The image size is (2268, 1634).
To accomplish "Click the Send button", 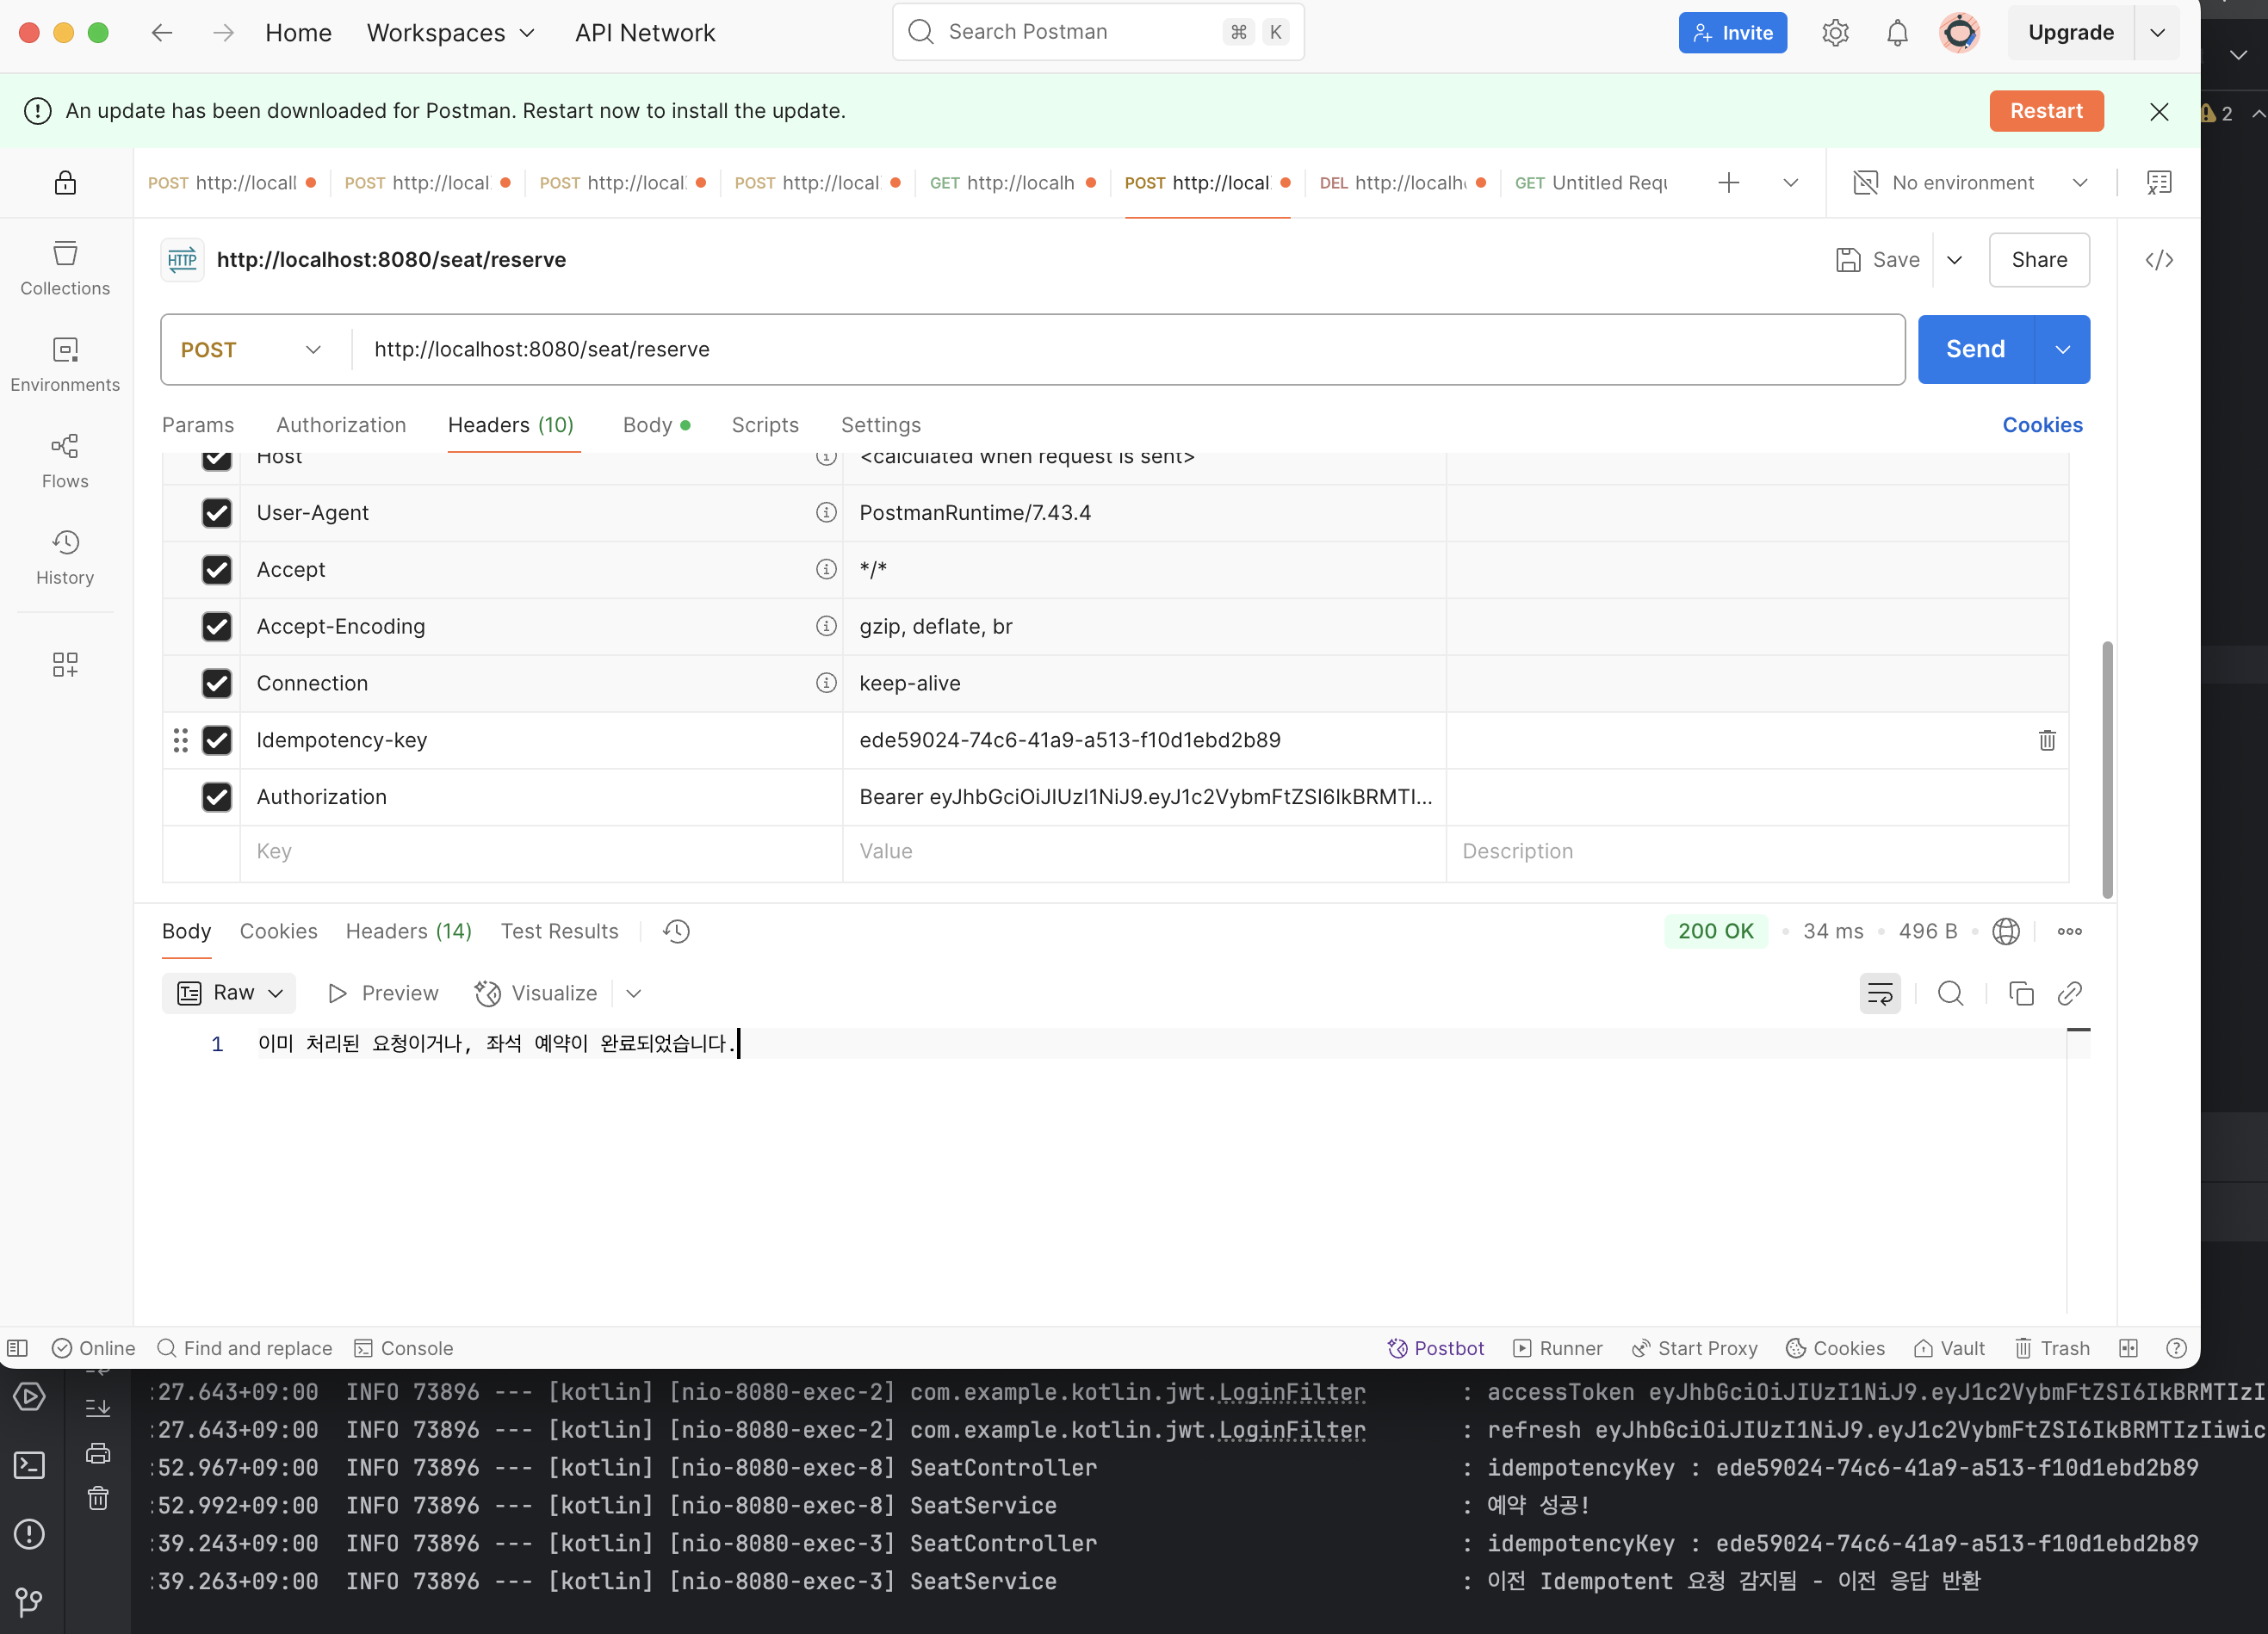I will pyautogui.click(x=1974, y=350).
